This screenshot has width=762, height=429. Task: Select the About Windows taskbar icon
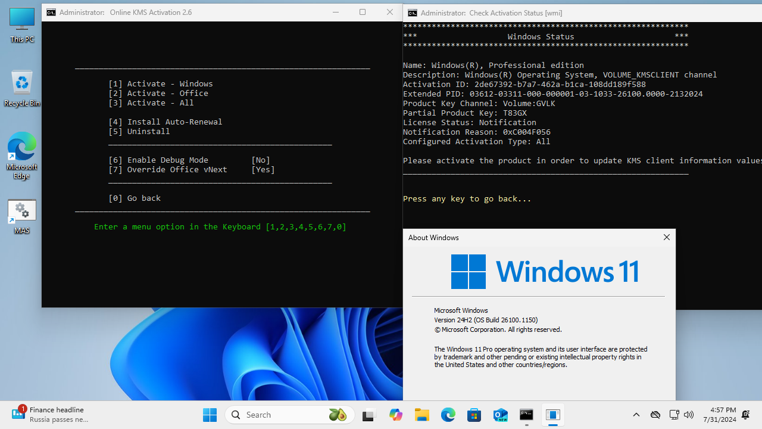click(553, 415)
